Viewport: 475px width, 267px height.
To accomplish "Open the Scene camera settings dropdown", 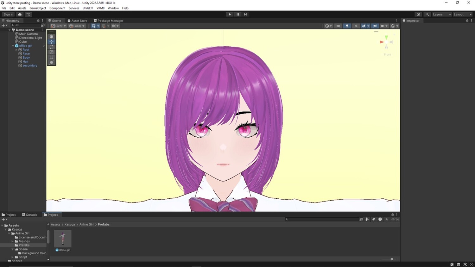I will pos(384,26).
